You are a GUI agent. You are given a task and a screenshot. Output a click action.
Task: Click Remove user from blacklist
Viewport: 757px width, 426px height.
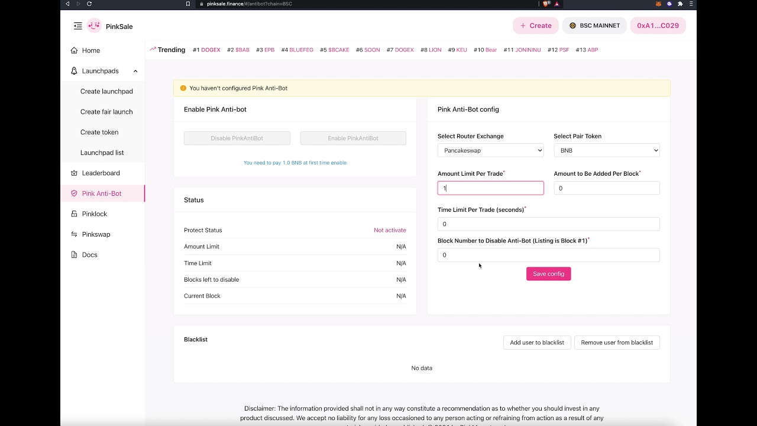617,343
